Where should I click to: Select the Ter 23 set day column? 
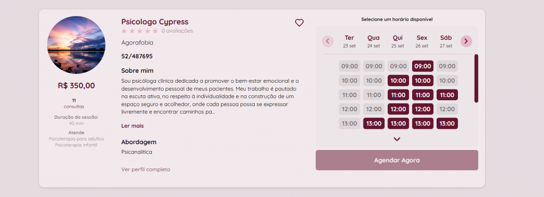pyautogui.click(x=349, y=41)
